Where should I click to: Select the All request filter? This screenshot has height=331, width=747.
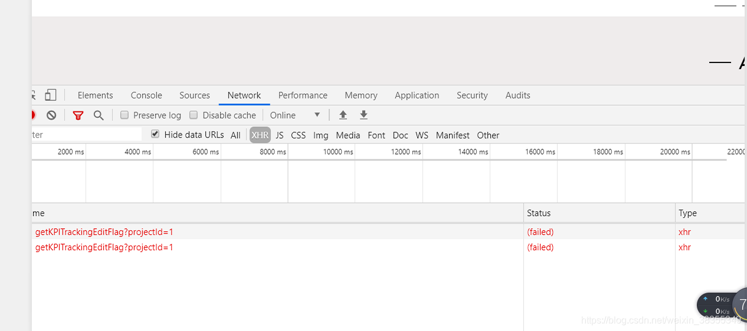pos(235,135)
